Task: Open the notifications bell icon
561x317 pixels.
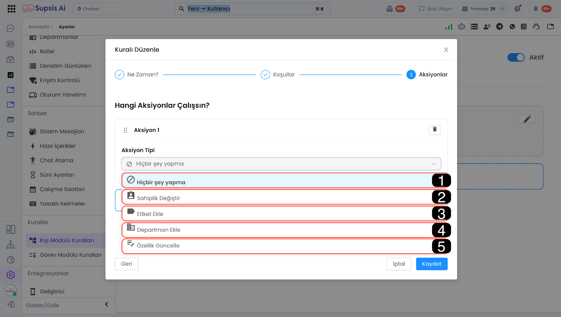Action: tap(535, 9)
